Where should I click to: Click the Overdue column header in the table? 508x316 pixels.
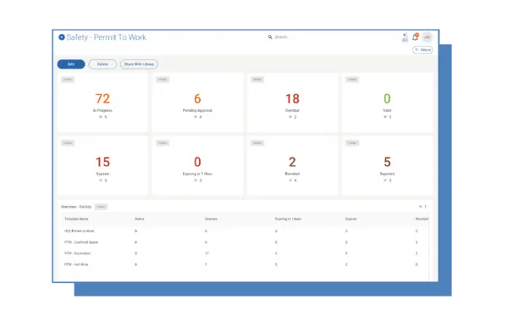[211, 219]
